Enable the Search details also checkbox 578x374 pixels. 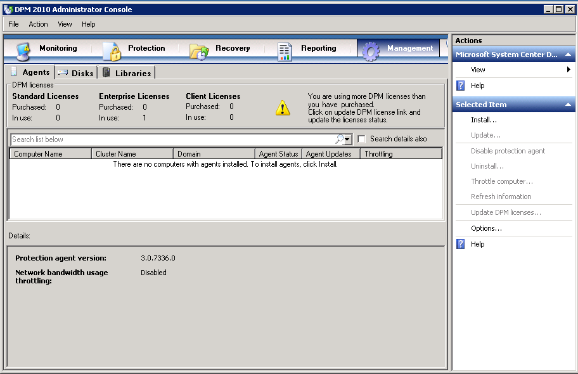coord(362,139)
